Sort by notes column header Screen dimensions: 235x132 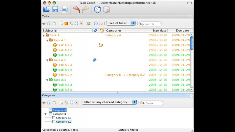pos(102,30)
